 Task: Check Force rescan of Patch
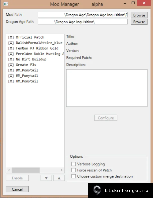(x=73, y=170)
